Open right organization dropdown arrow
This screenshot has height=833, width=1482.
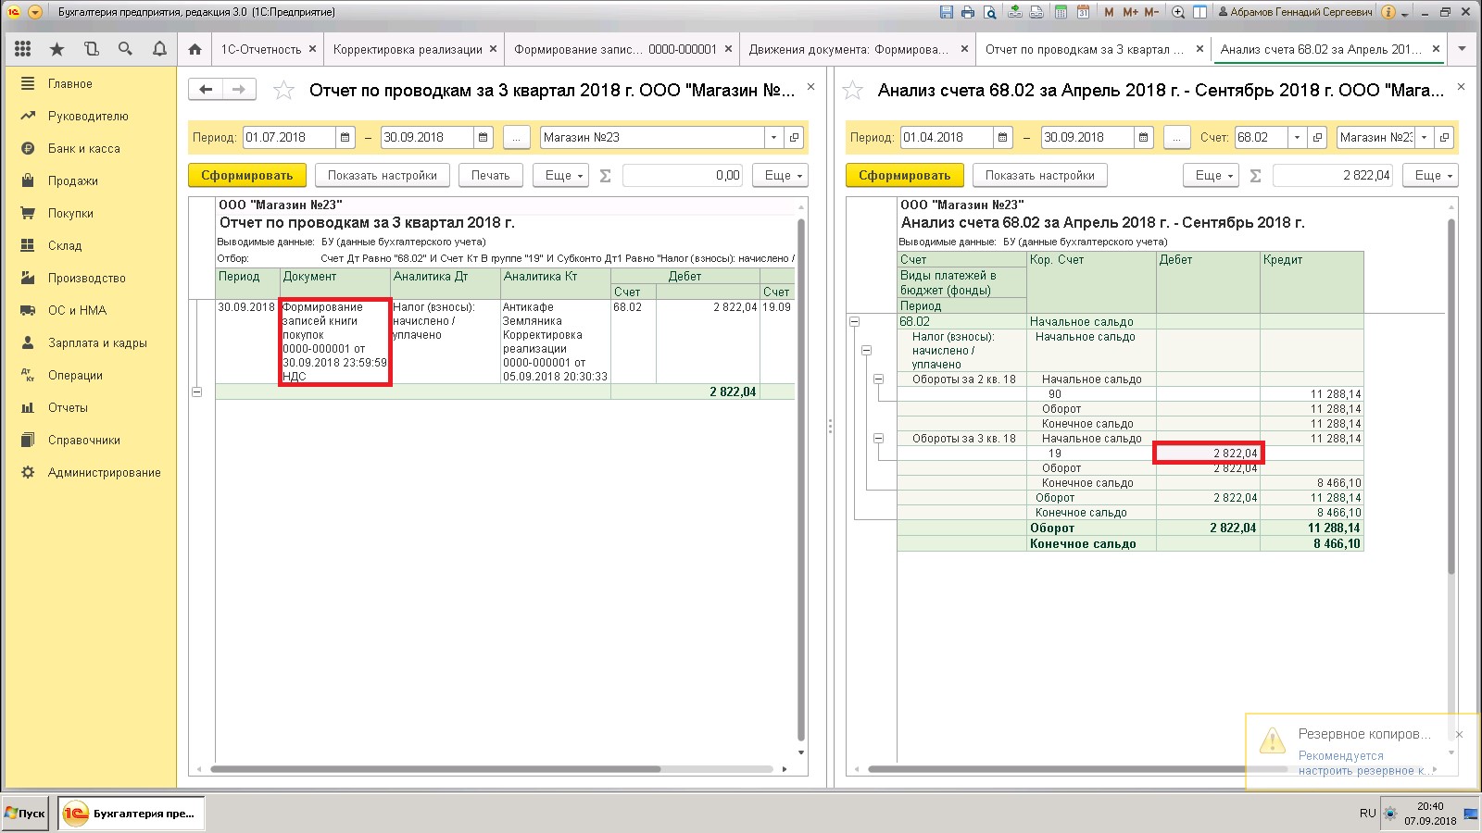1425,137
